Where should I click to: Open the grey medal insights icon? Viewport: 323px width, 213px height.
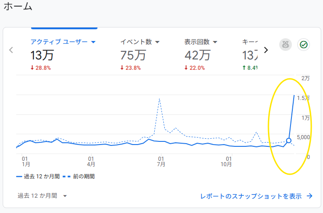coord(285,45)
